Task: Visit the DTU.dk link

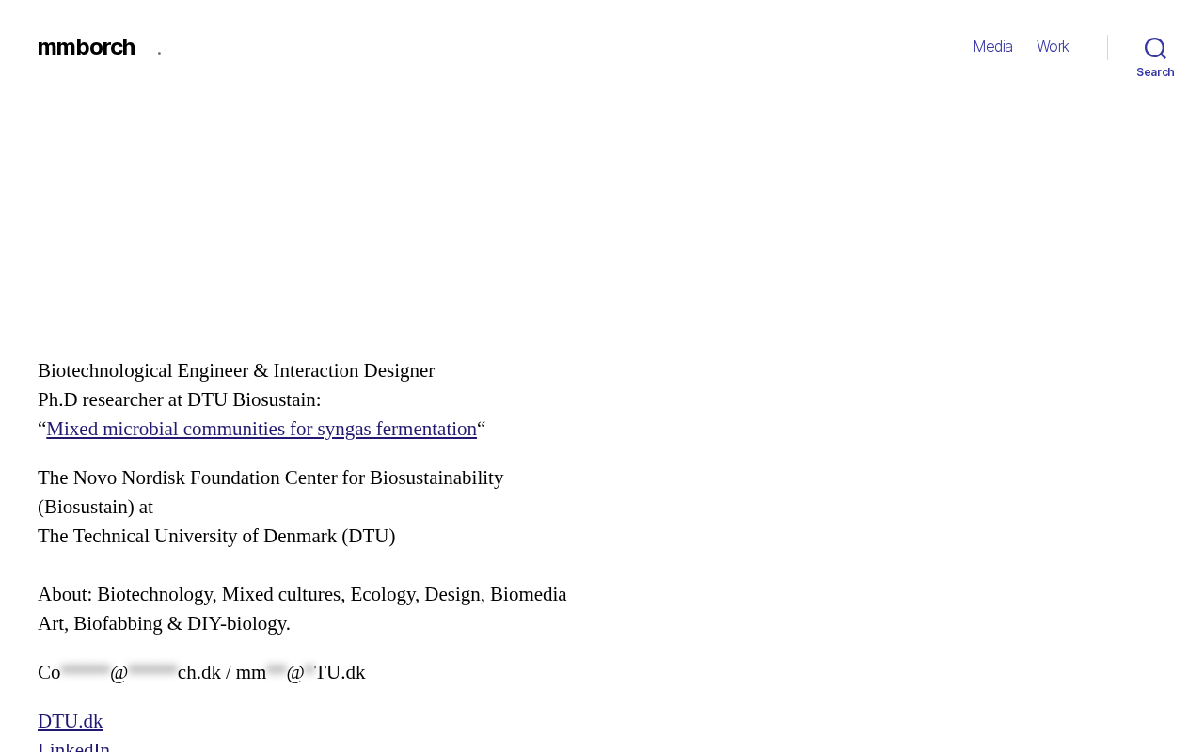Action: point(71,722)
